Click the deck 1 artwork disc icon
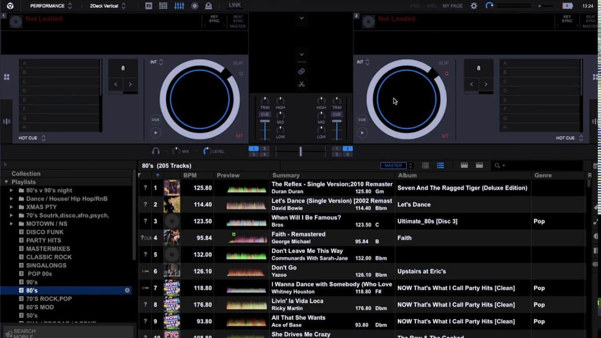Image resolution: width=601 pixels, height=338 pixels. [x=15, y=22]
